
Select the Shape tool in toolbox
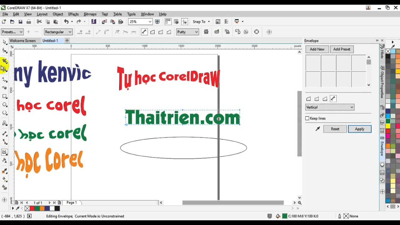pos(4,51)
